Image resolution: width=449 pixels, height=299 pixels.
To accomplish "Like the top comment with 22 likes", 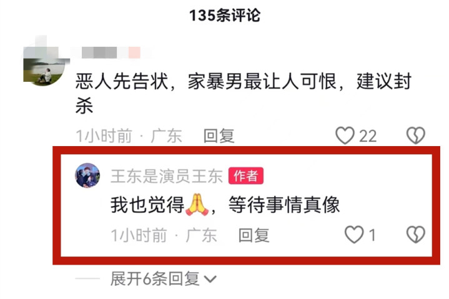I will (345, 135).
